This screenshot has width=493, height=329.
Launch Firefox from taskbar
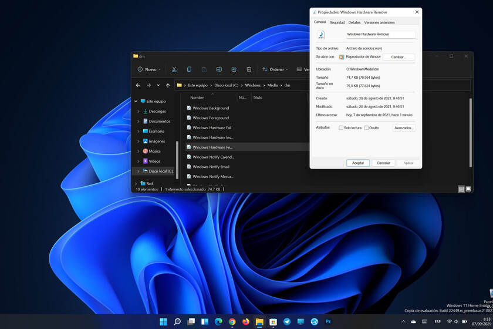(246, 321)
